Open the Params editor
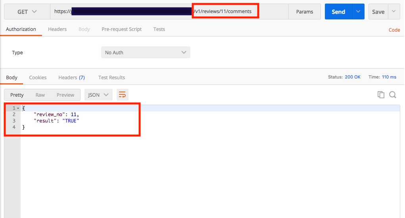 tap(305, 12)
